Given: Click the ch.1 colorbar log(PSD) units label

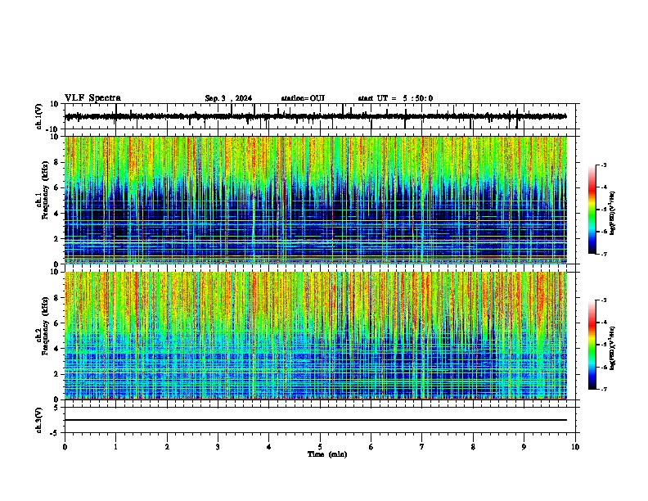Looking at the screenshot, I should (612, 214).
